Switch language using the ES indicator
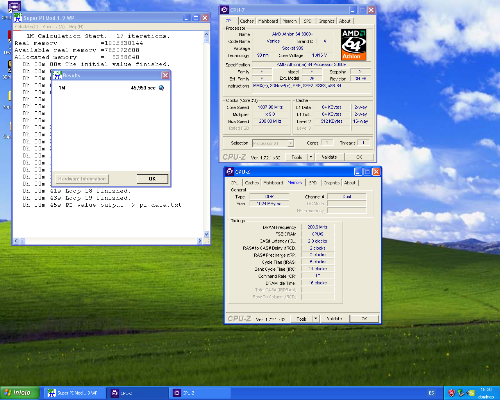 point(431,393)
